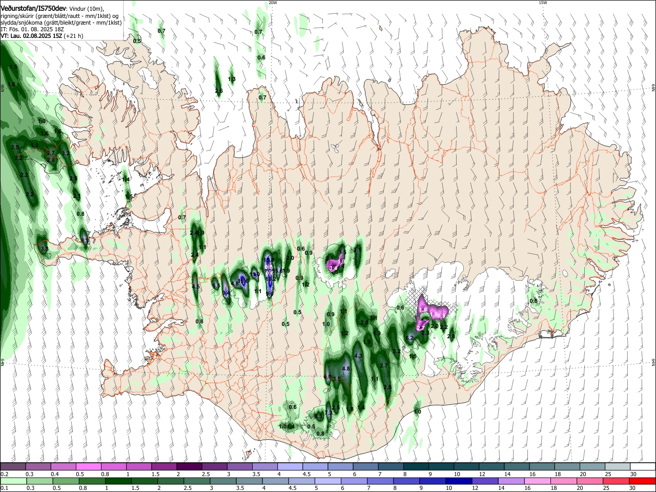The image size is (656, 492).
Task: Click the darkest navy blue swatch in lower scale
Action: tap(458, 481)
